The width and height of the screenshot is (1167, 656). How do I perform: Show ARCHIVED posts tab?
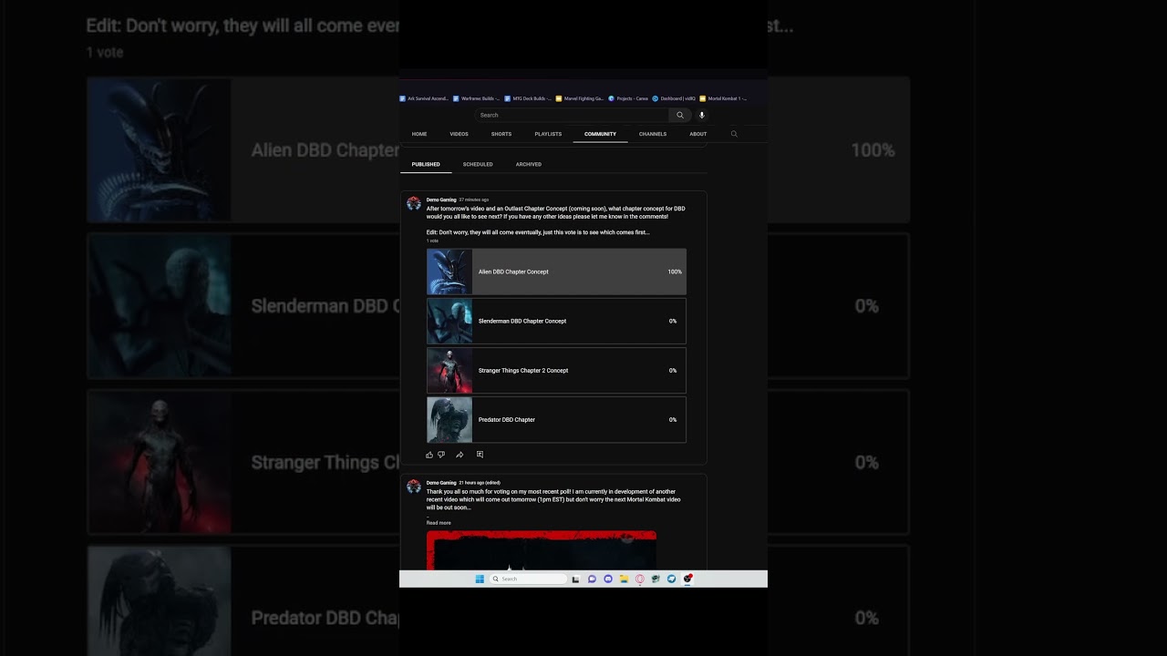(529, 164)
